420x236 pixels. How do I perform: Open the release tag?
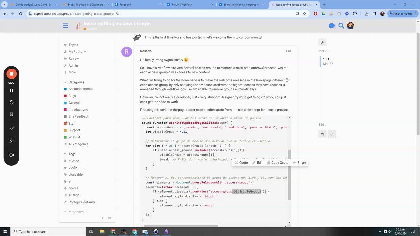click(x=73, y=161)
